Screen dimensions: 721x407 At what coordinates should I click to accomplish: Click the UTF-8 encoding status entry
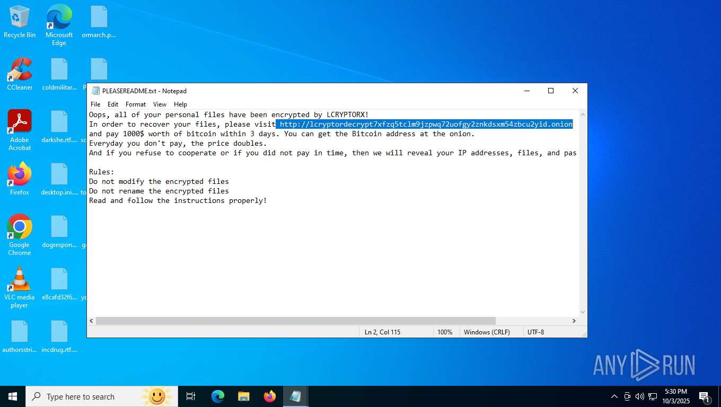[x=535, y=332]
